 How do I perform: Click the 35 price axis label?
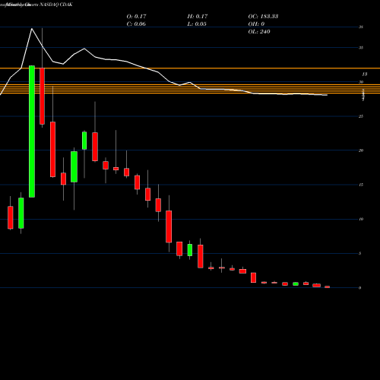pyautogui.click(x=361, y=48)
